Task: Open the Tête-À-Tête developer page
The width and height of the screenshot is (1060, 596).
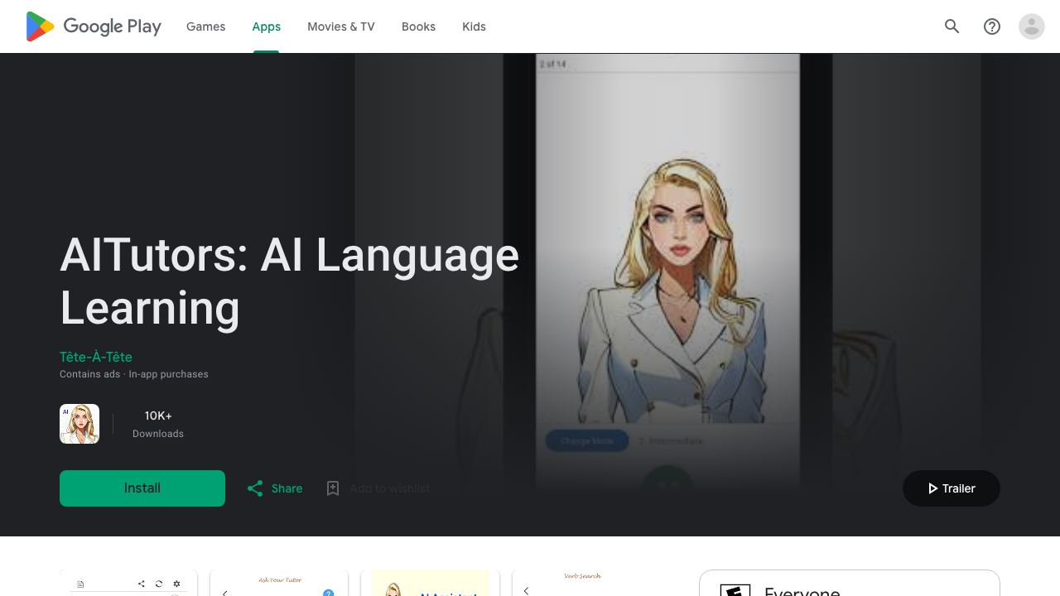Action: click(96, 357)
